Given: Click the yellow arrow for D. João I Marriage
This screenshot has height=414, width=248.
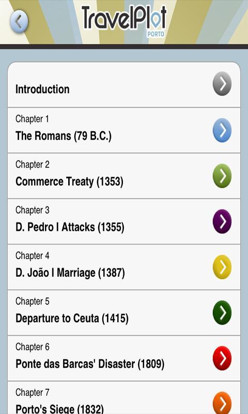Looking at the screenshot, I should (222, 267).
